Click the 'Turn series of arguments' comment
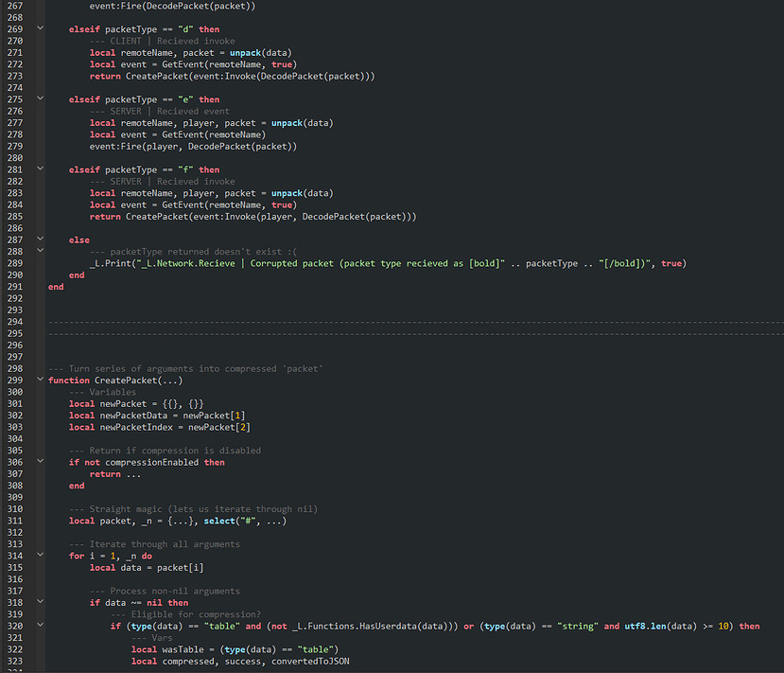The height and width of the screenshot is (673, 784). [x=185, y=369]
